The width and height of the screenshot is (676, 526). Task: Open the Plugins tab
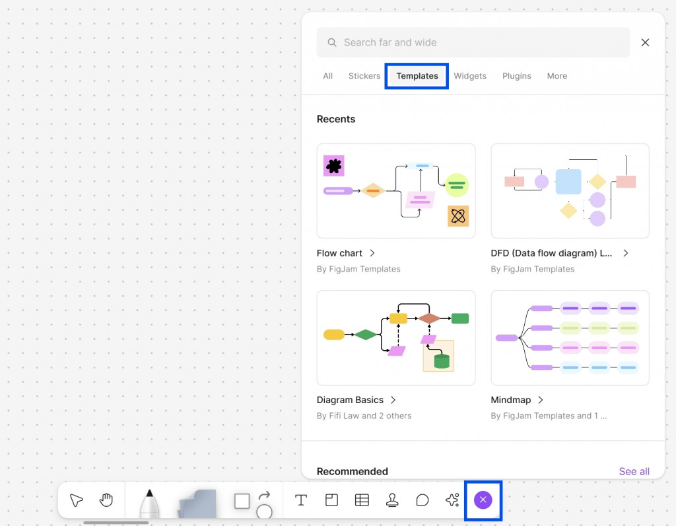point(516,76)
